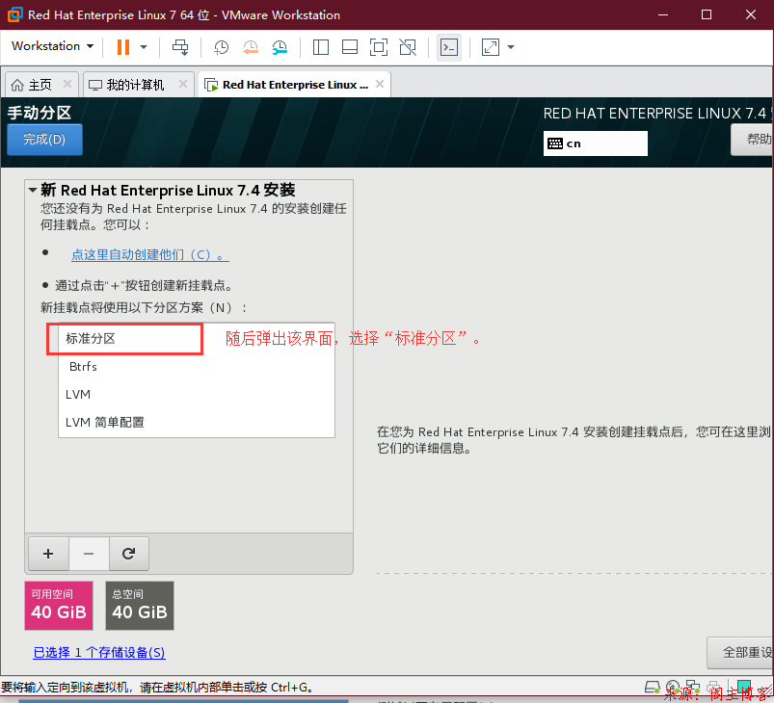Viewport: 774px width, 703px height.
Task: Select LVM partition scheme
Action: pyautogui.click(x=197, y=394)
